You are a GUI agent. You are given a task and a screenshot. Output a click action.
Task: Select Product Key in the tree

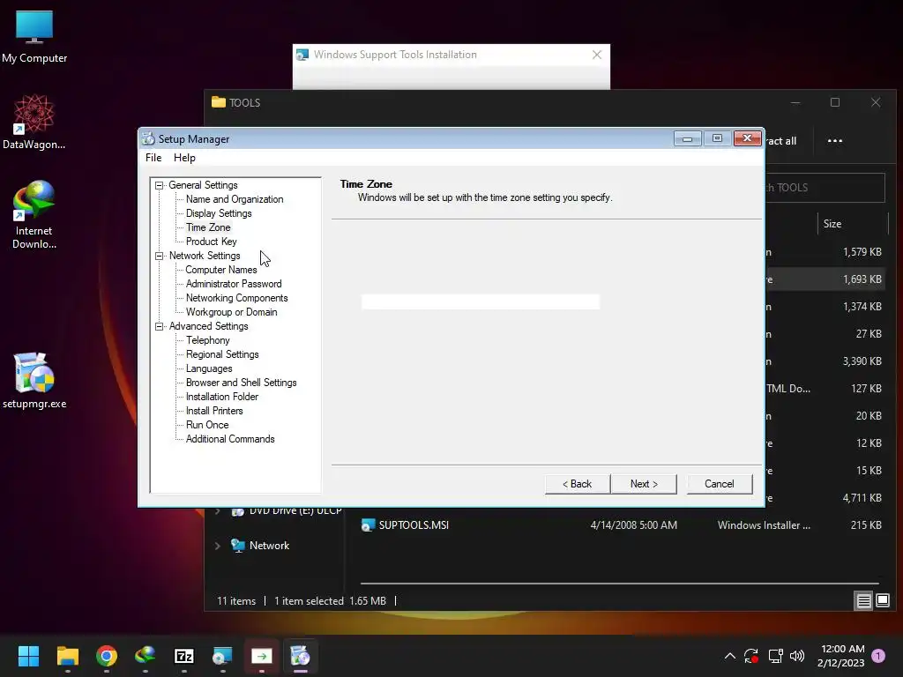click(x=211, y=242)
